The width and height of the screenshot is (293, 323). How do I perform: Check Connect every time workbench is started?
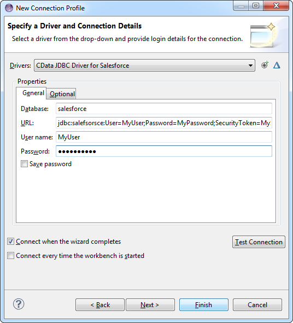click(10, 256)
